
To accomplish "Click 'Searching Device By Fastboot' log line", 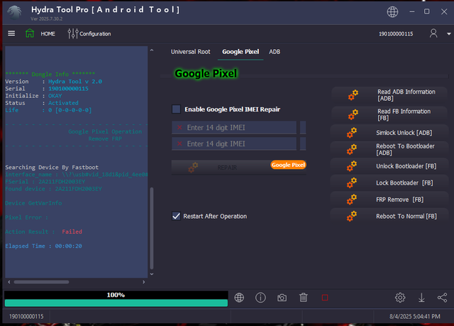I will pyautogui.click(x=52, y=167).
